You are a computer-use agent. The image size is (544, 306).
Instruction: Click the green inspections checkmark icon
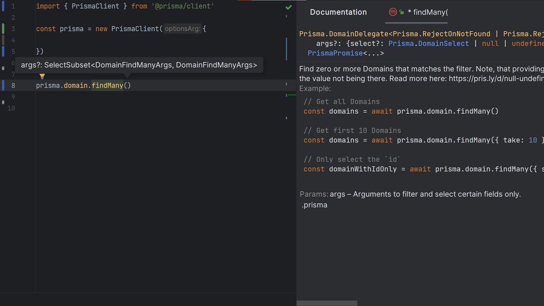(289, 7)
